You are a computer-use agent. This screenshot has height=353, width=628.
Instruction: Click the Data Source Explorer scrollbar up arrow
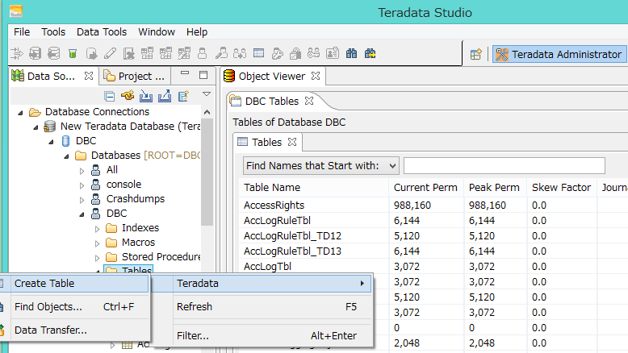coord(207,112)
